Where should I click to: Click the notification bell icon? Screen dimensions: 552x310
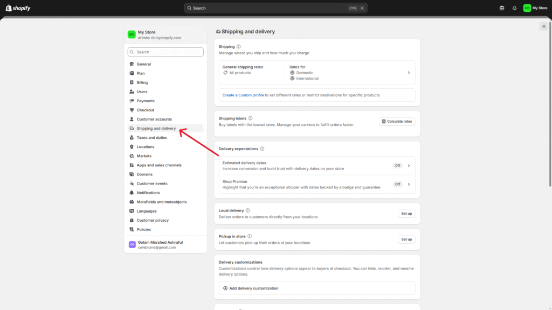[x=514, y=8]
